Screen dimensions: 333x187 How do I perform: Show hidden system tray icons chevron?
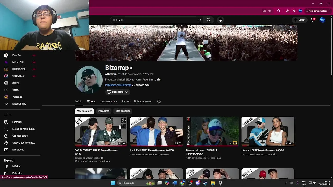pyautogui.click(x=286, y=183)
